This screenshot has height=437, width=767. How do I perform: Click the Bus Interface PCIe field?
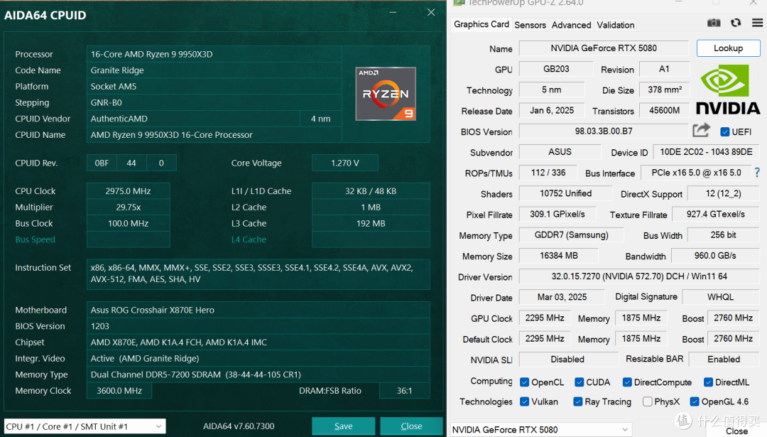pos(696,173)
